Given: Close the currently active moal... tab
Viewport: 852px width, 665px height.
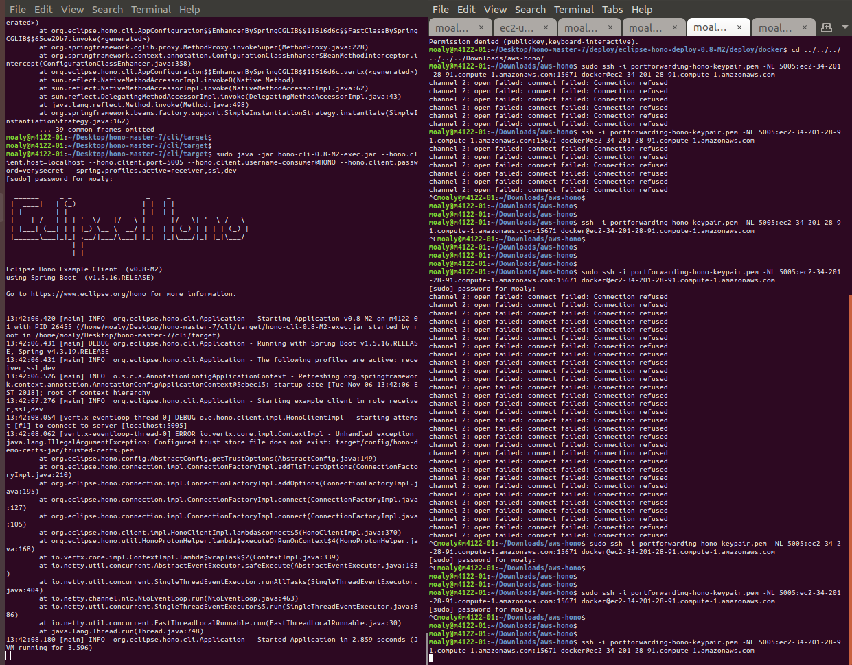Looking at the screenshot, I should (739, 27).
